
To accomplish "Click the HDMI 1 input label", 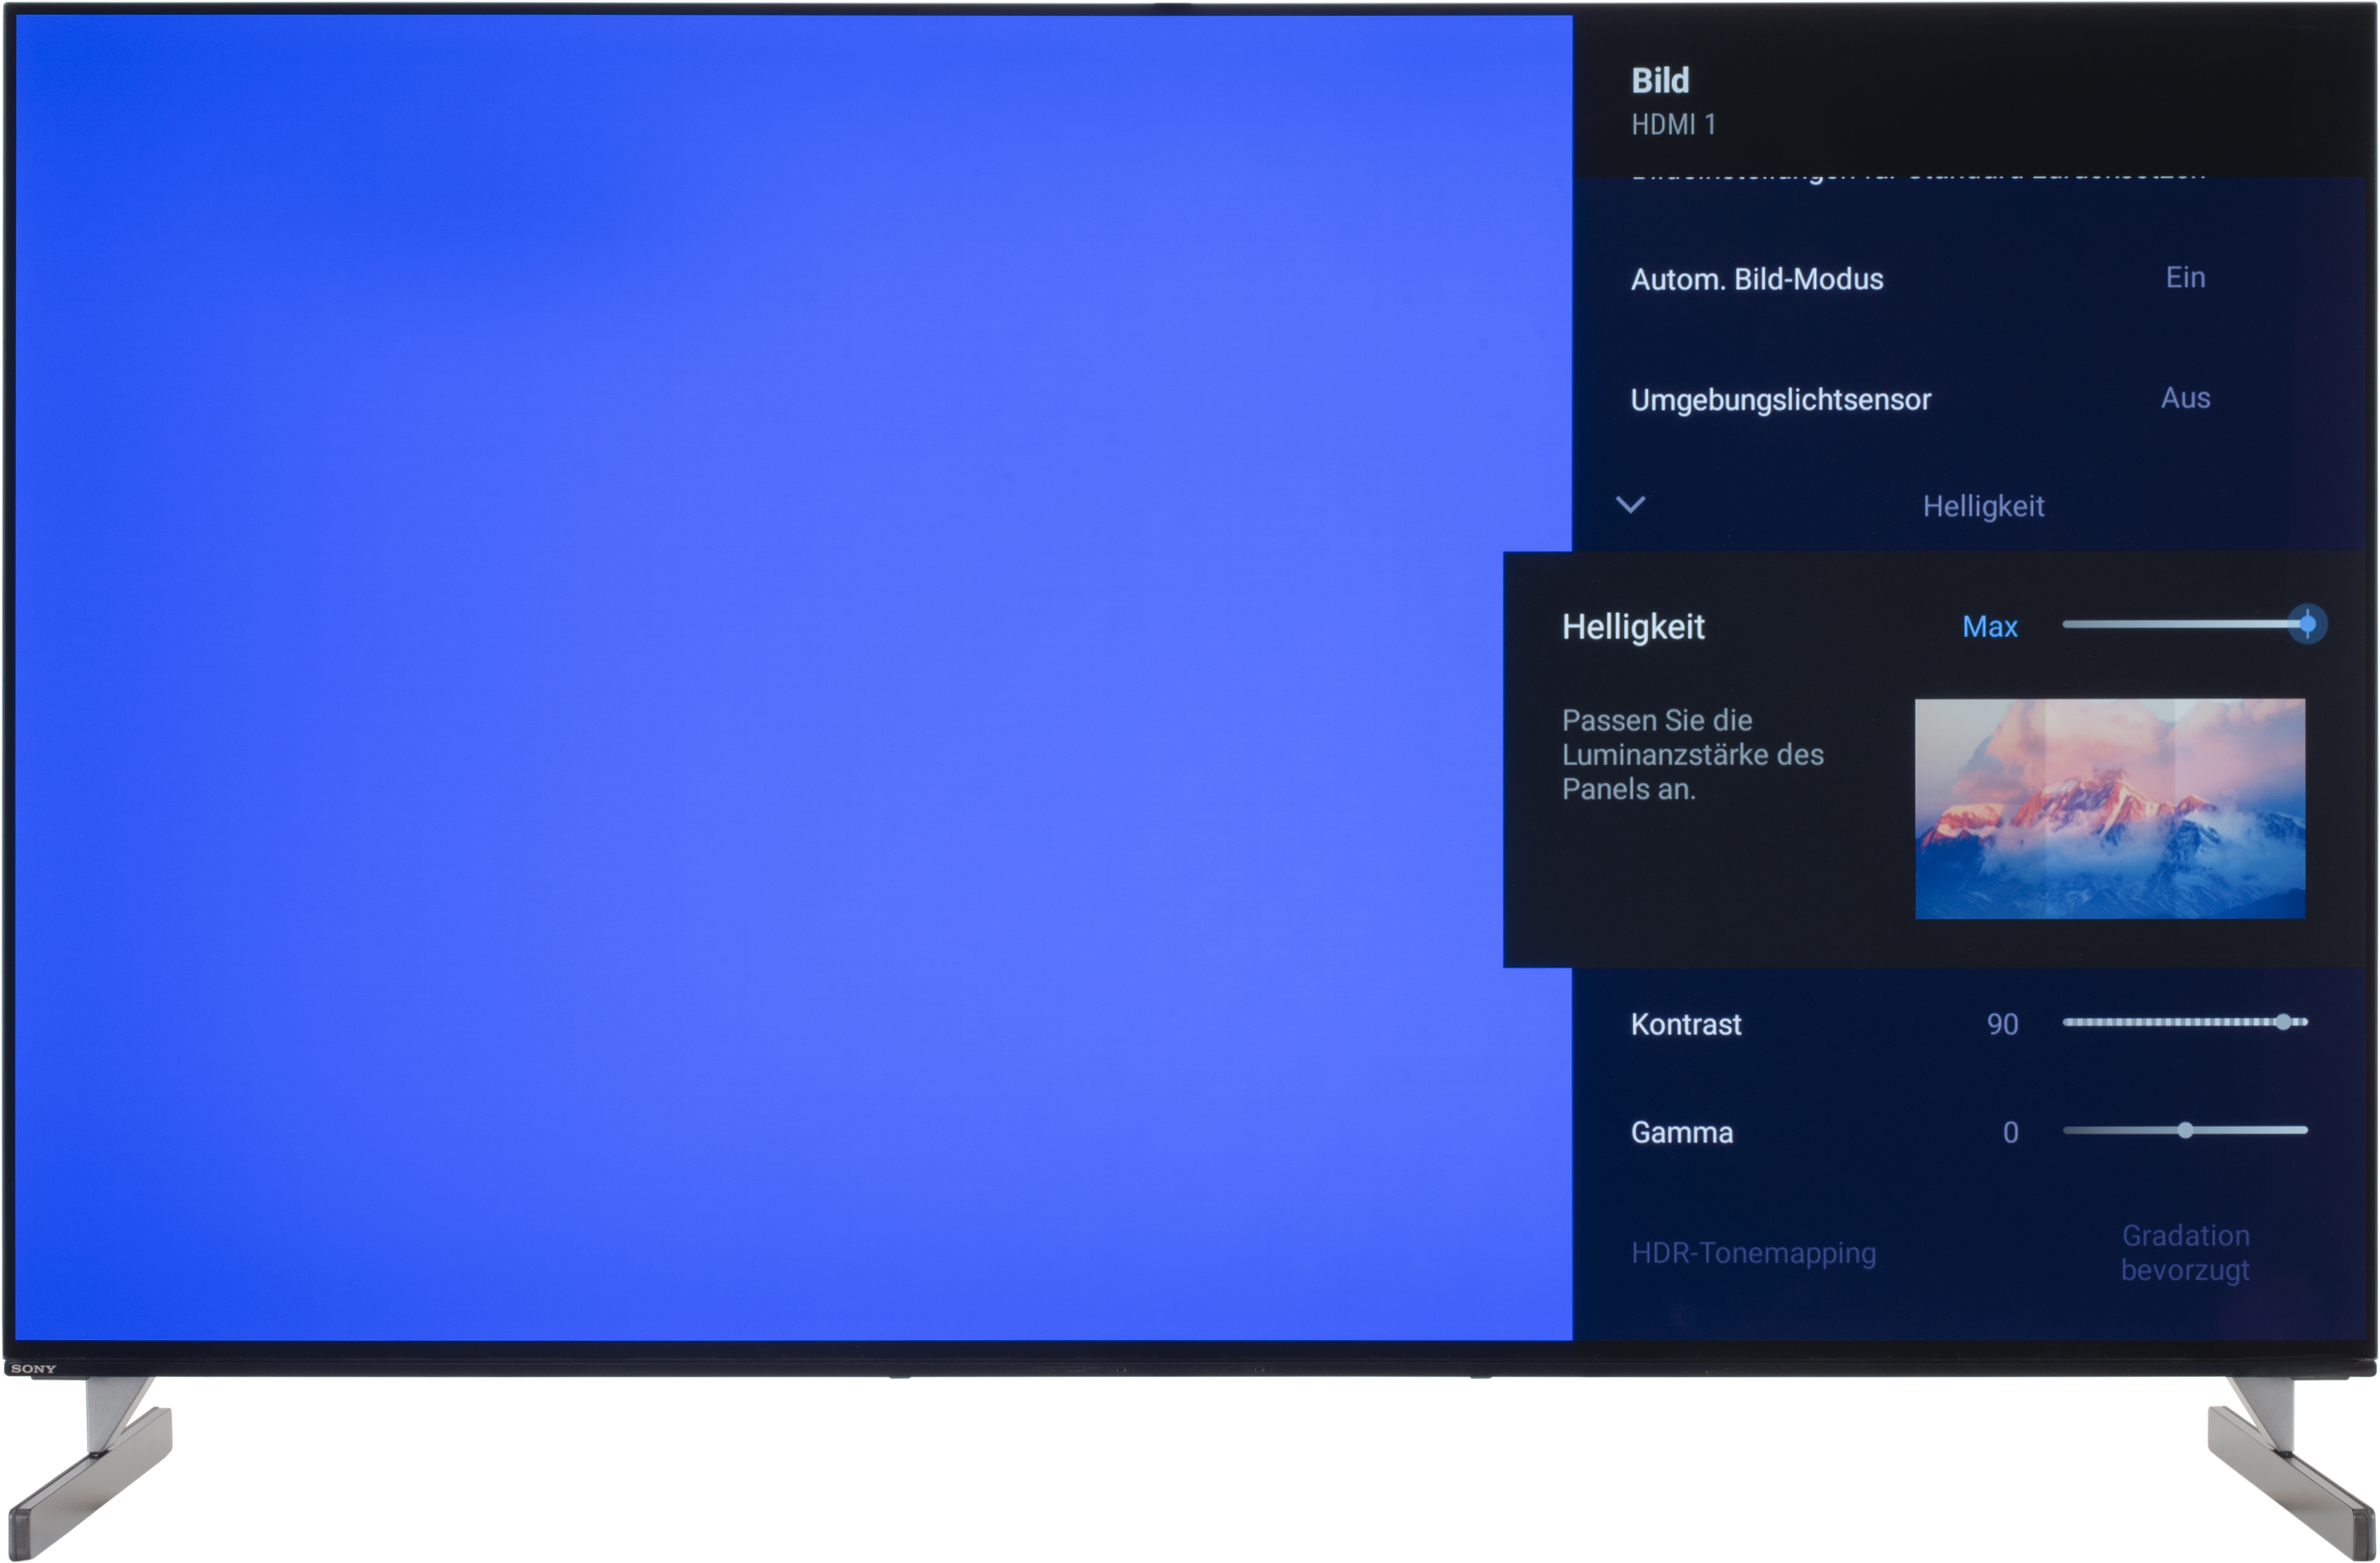I will coord(1673,125).
